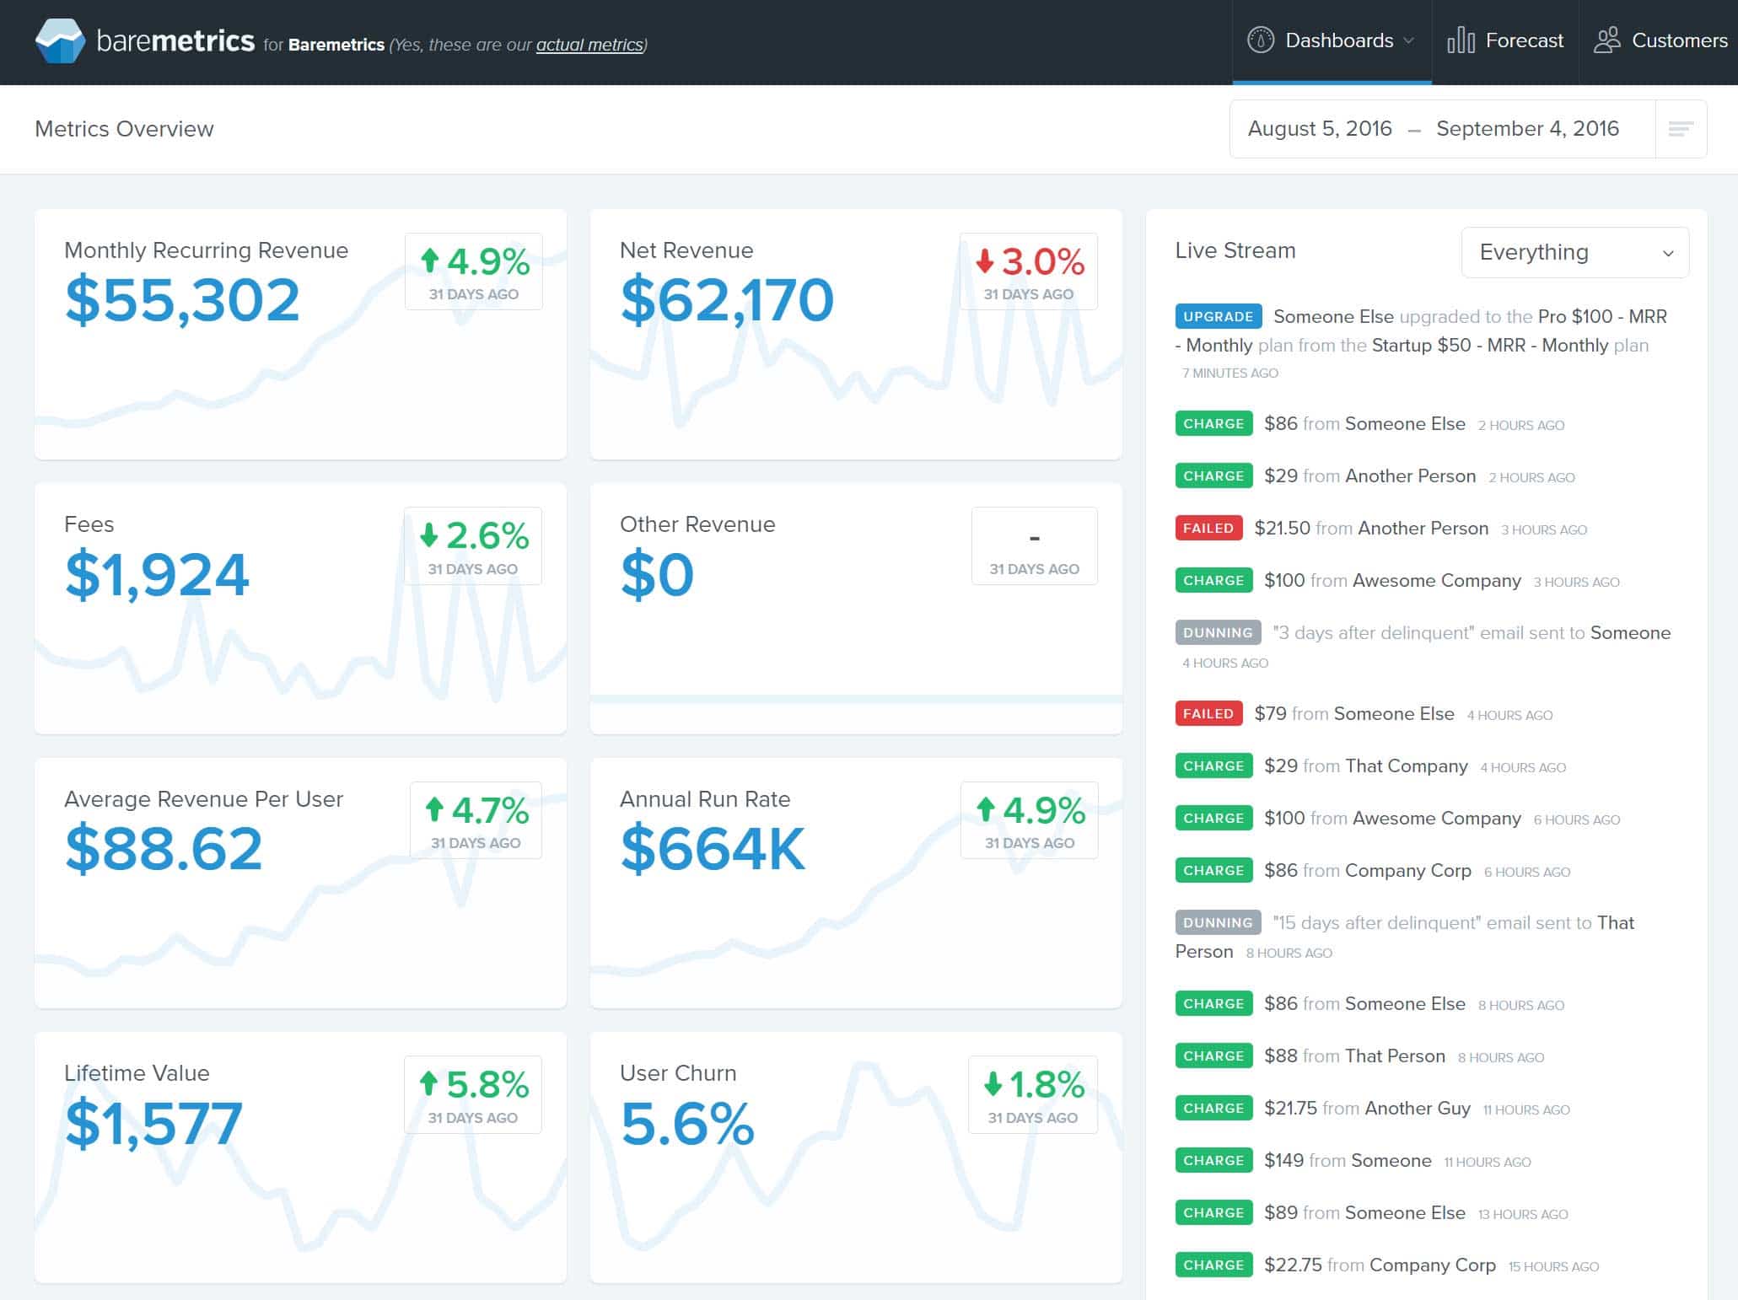Click the Dashboards gauge icon
Screen dimensions: 1738x1300
1260,40
